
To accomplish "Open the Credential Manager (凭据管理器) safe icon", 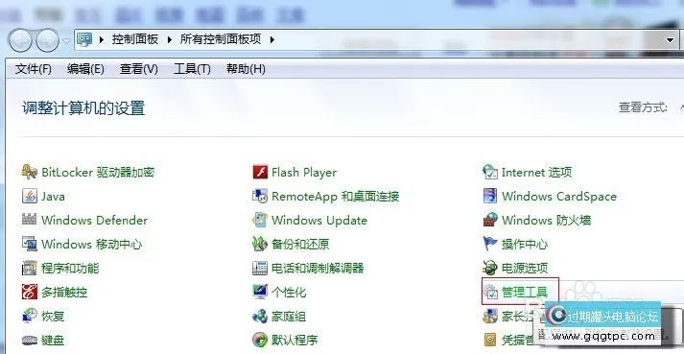I will [490, 340].
